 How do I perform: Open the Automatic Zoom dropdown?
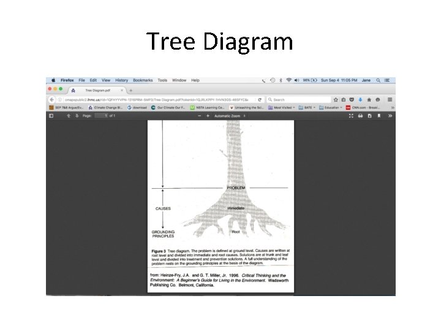click(230, 116)
